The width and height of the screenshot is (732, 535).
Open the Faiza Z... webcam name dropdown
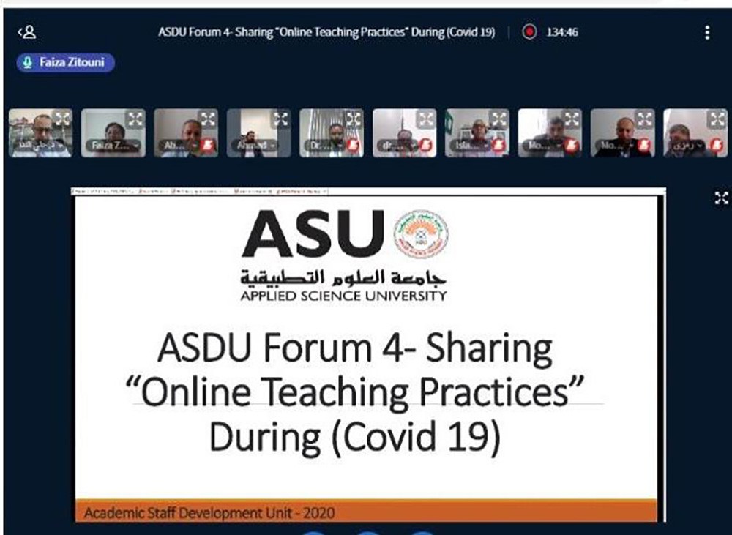pyautogui.click(x=113, y=146)
